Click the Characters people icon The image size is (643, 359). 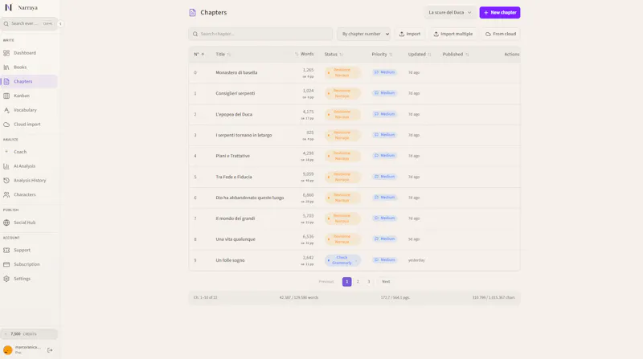click(6, 194)
